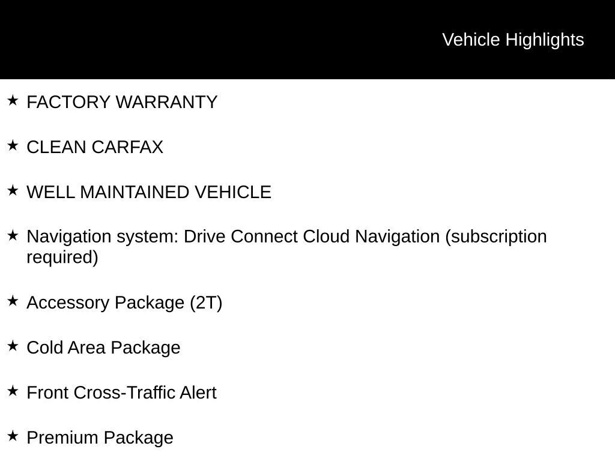Click the Vehicle Highlights heading

click(x=513, y=40)
